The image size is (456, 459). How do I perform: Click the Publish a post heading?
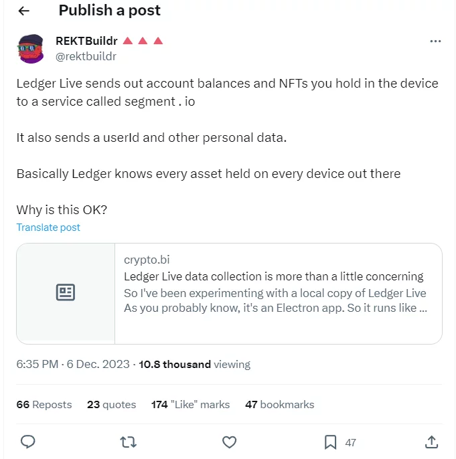point(110,11)
